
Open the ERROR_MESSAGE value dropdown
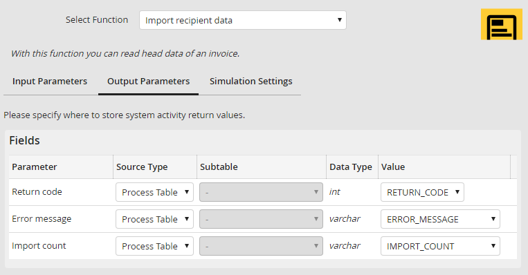tap(440, 219)
